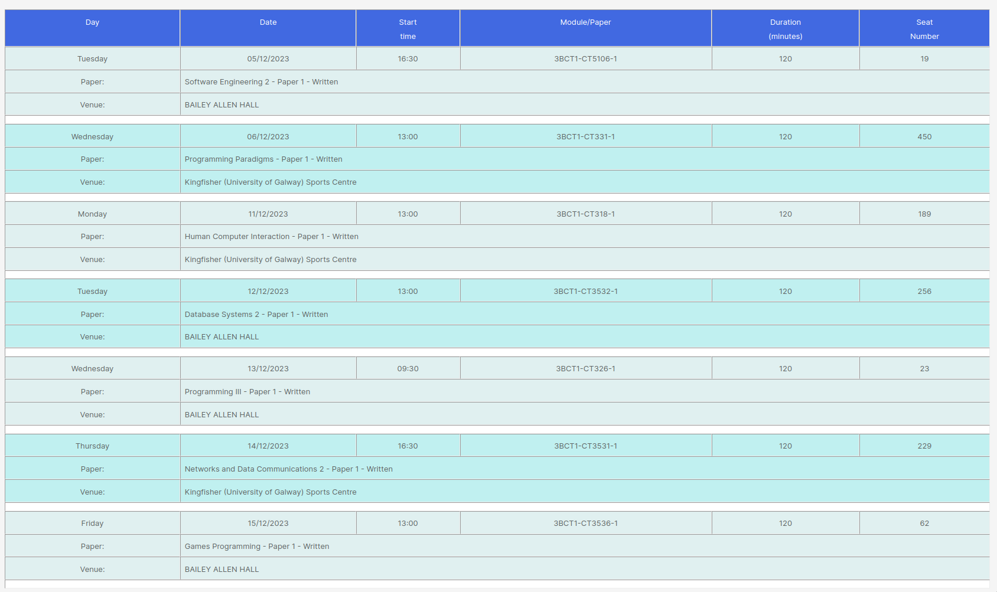Click start time 16:30 for Software Engineering exam
This screenshot has height=592, width=997.
[408, 59]
